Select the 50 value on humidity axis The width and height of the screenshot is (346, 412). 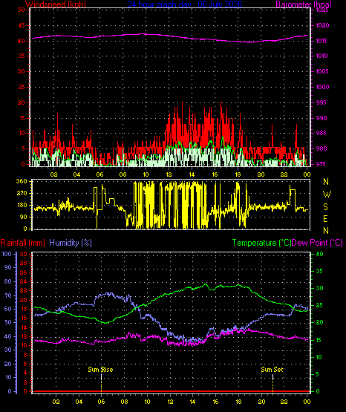8,322
